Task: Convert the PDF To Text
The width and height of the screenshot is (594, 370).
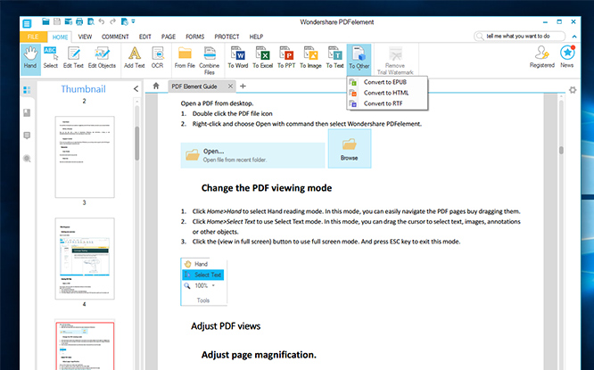Action: point(334,58)
